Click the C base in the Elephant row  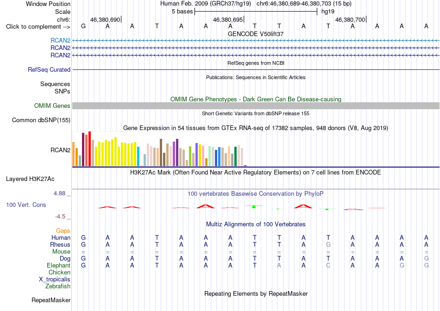328,265
